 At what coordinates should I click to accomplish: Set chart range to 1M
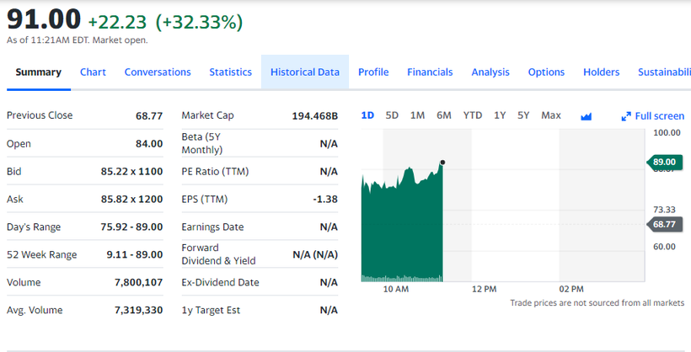417,115
